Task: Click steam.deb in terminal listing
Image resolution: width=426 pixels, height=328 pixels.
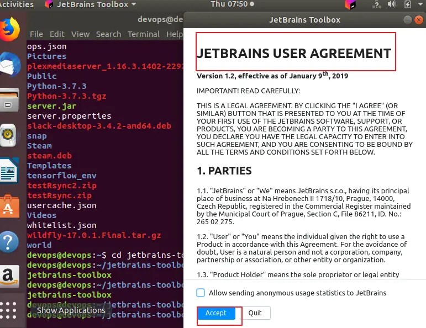Action: tap(49, 156)
